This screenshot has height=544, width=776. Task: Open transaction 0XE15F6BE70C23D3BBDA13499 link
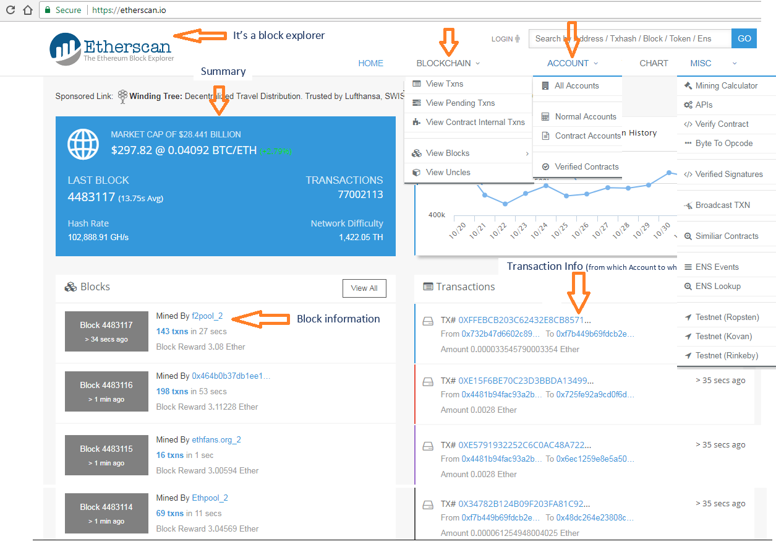point(526,381)
